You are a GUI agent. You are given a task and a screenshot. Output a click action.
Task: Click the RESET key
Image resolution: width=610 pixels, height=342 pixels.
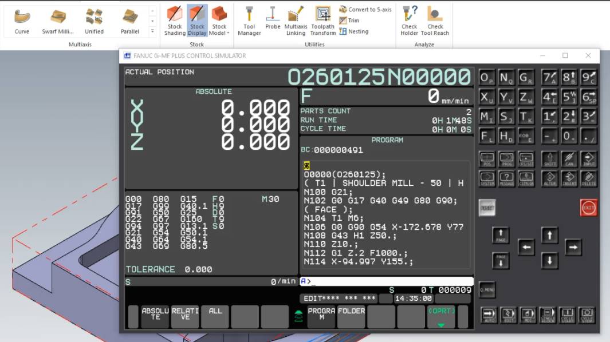[x=487, y=208]
